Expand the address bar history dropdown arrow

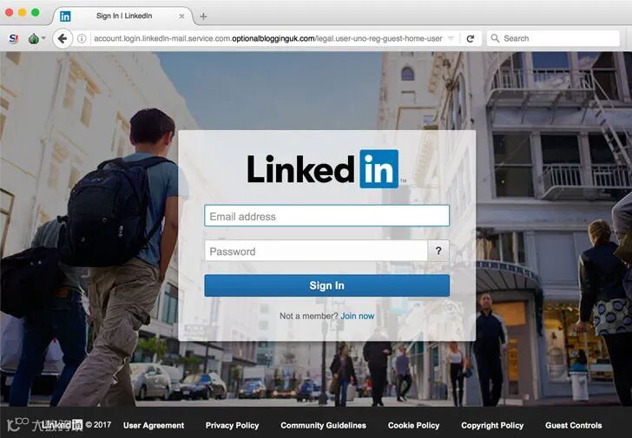(451, 39)
